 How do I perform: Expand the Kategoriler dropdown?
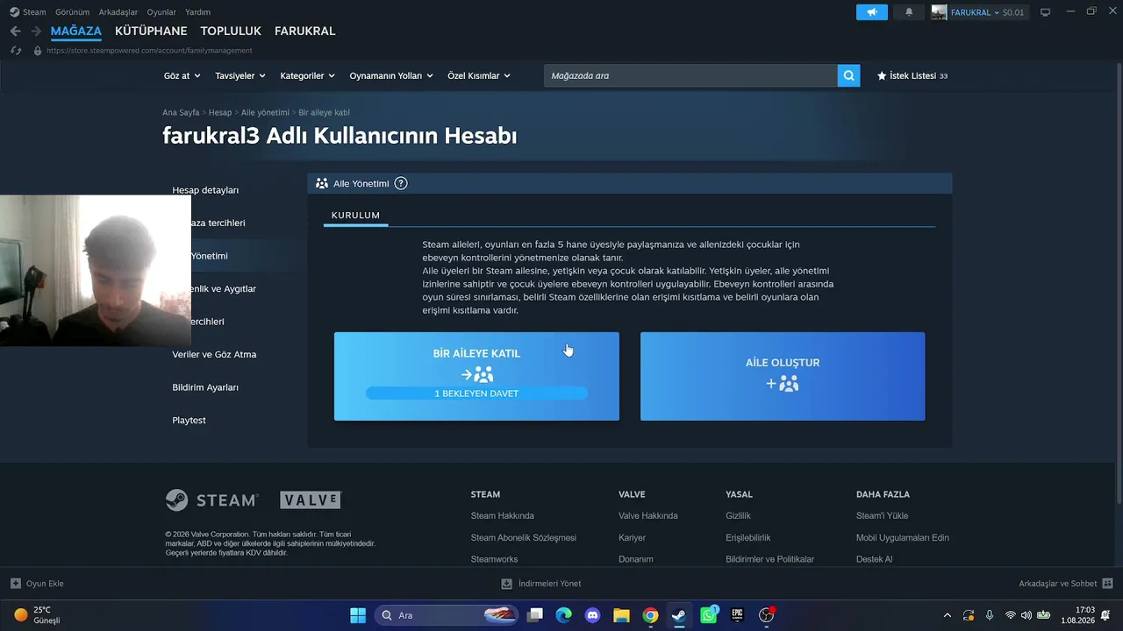307,75
